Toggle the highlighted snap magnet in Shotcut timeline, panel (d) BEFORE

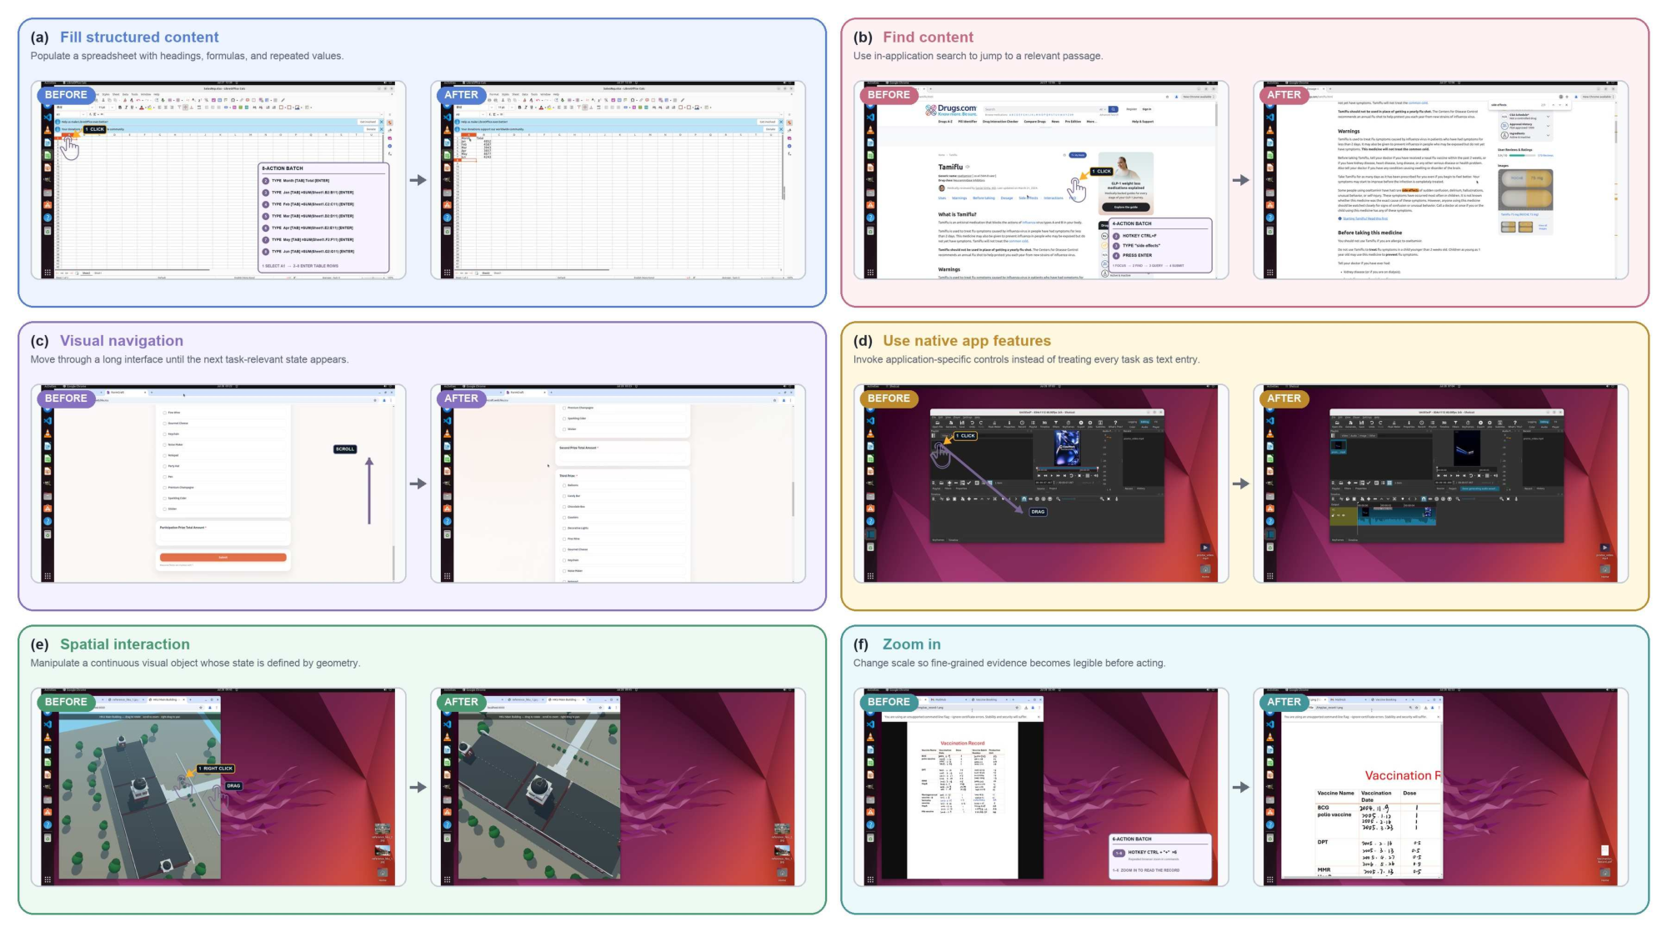(1024, 499)
